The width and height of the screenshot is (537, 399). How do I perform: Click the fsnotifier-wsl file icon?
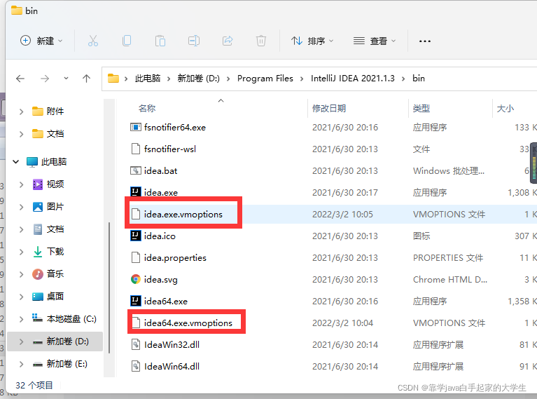pos(136,149)
